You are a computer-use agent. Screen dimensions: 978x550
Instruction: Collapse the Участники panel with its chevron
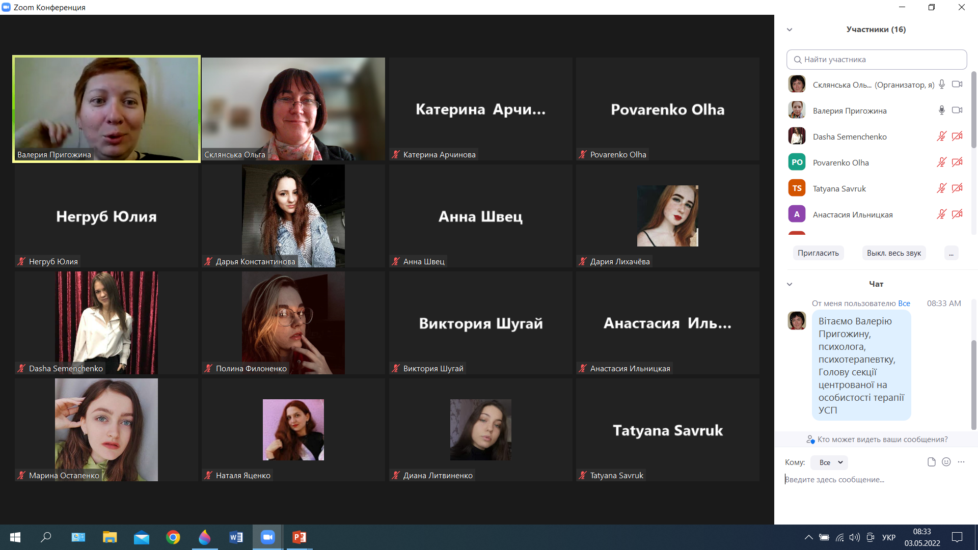tap(790, 30)
